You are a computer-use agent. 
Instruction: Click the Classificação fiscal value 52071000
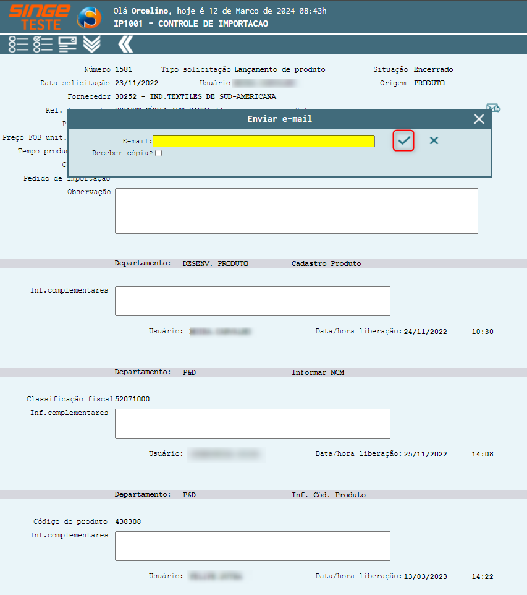click(x=132, y=400)
